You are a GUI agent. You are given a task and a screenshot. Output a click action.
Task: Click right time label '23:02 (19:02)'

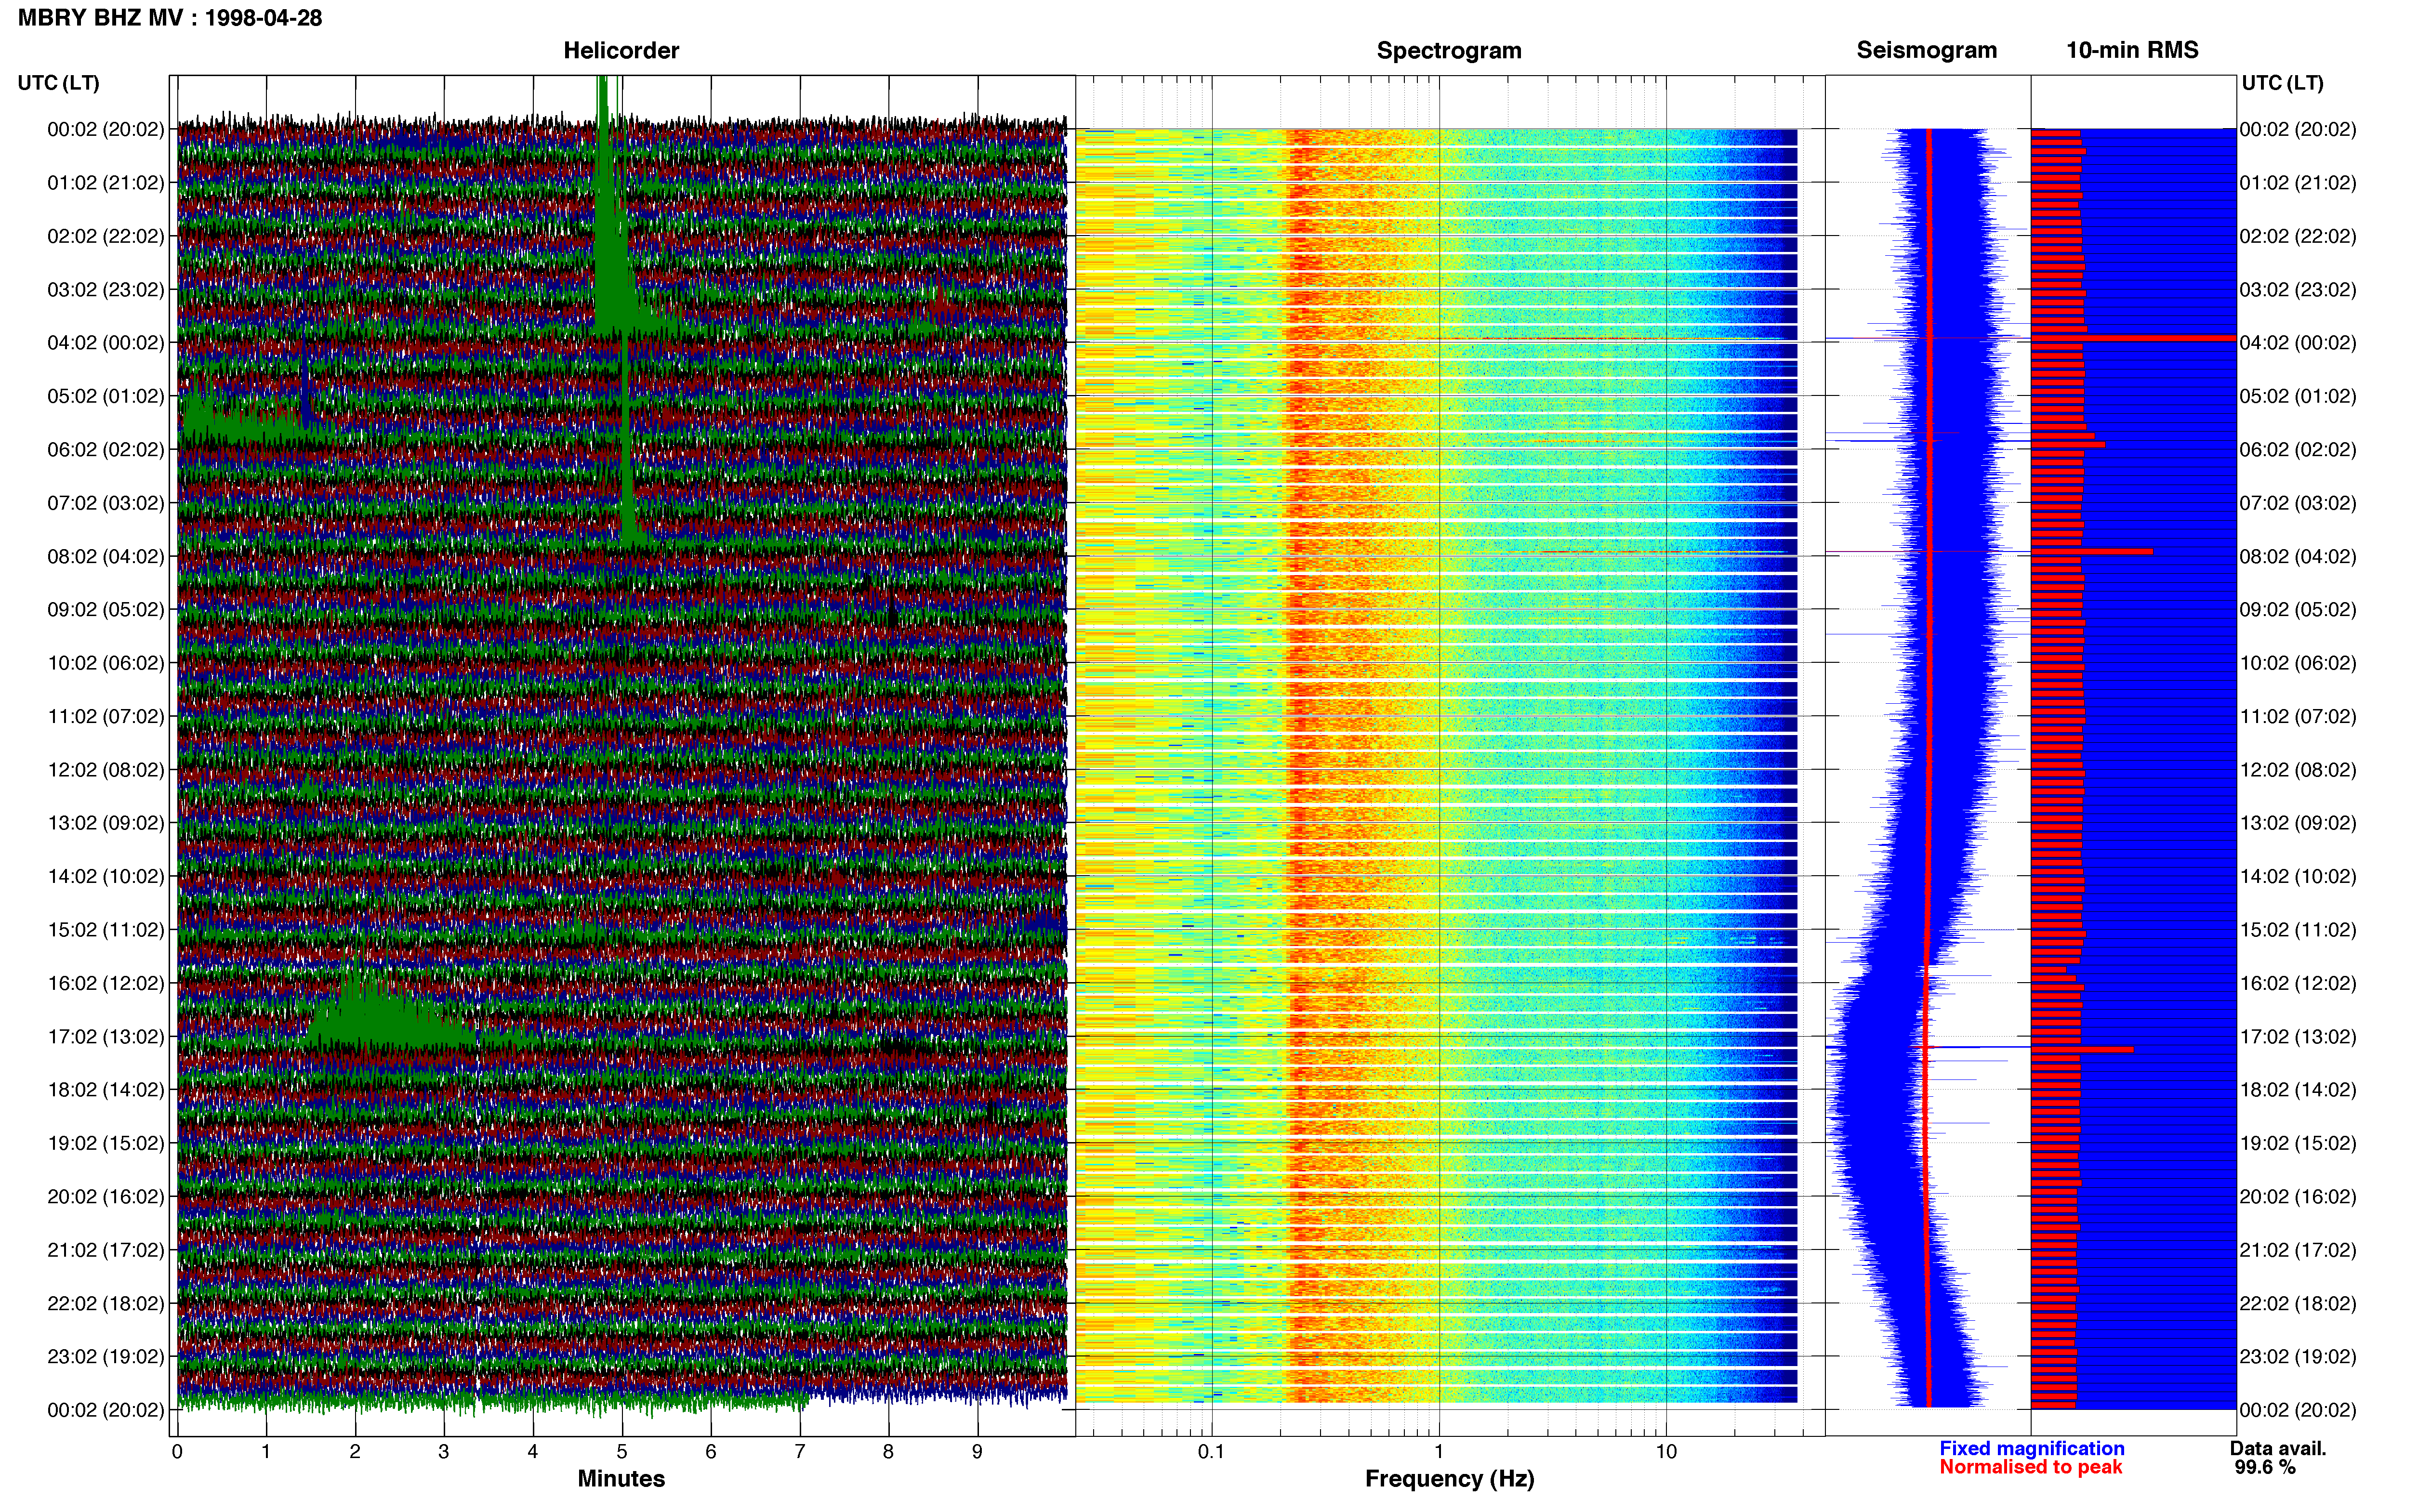click(2297, 1357)
